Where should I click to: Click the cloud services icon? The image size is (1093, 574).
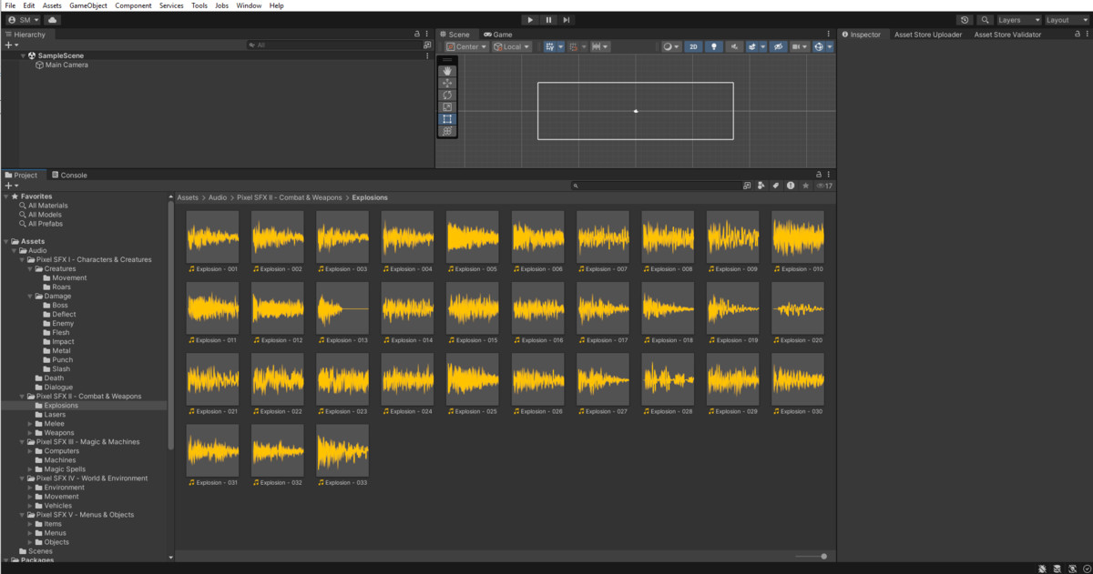[x=52, y=19]
